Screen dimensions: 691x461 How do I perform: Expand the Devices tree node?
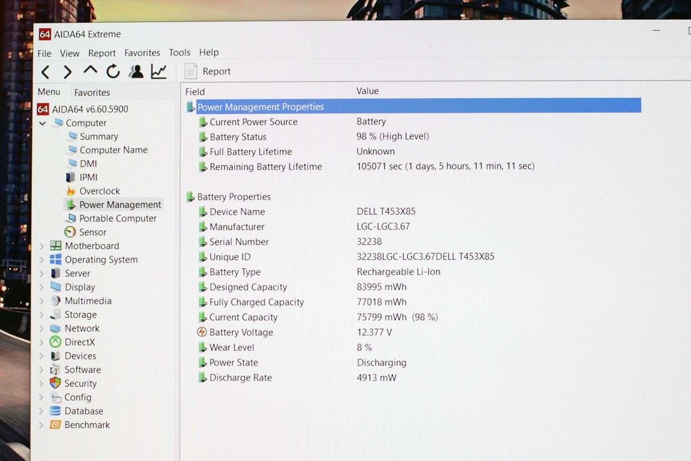(42, 356)
